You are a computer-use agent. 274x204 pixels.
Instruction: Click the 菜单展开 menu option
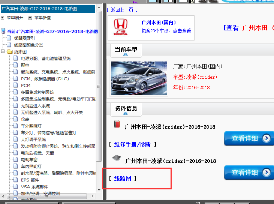click(x=15, y=18)
